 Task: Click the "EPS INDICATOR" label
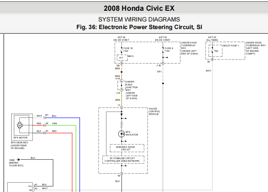(132, 133)
